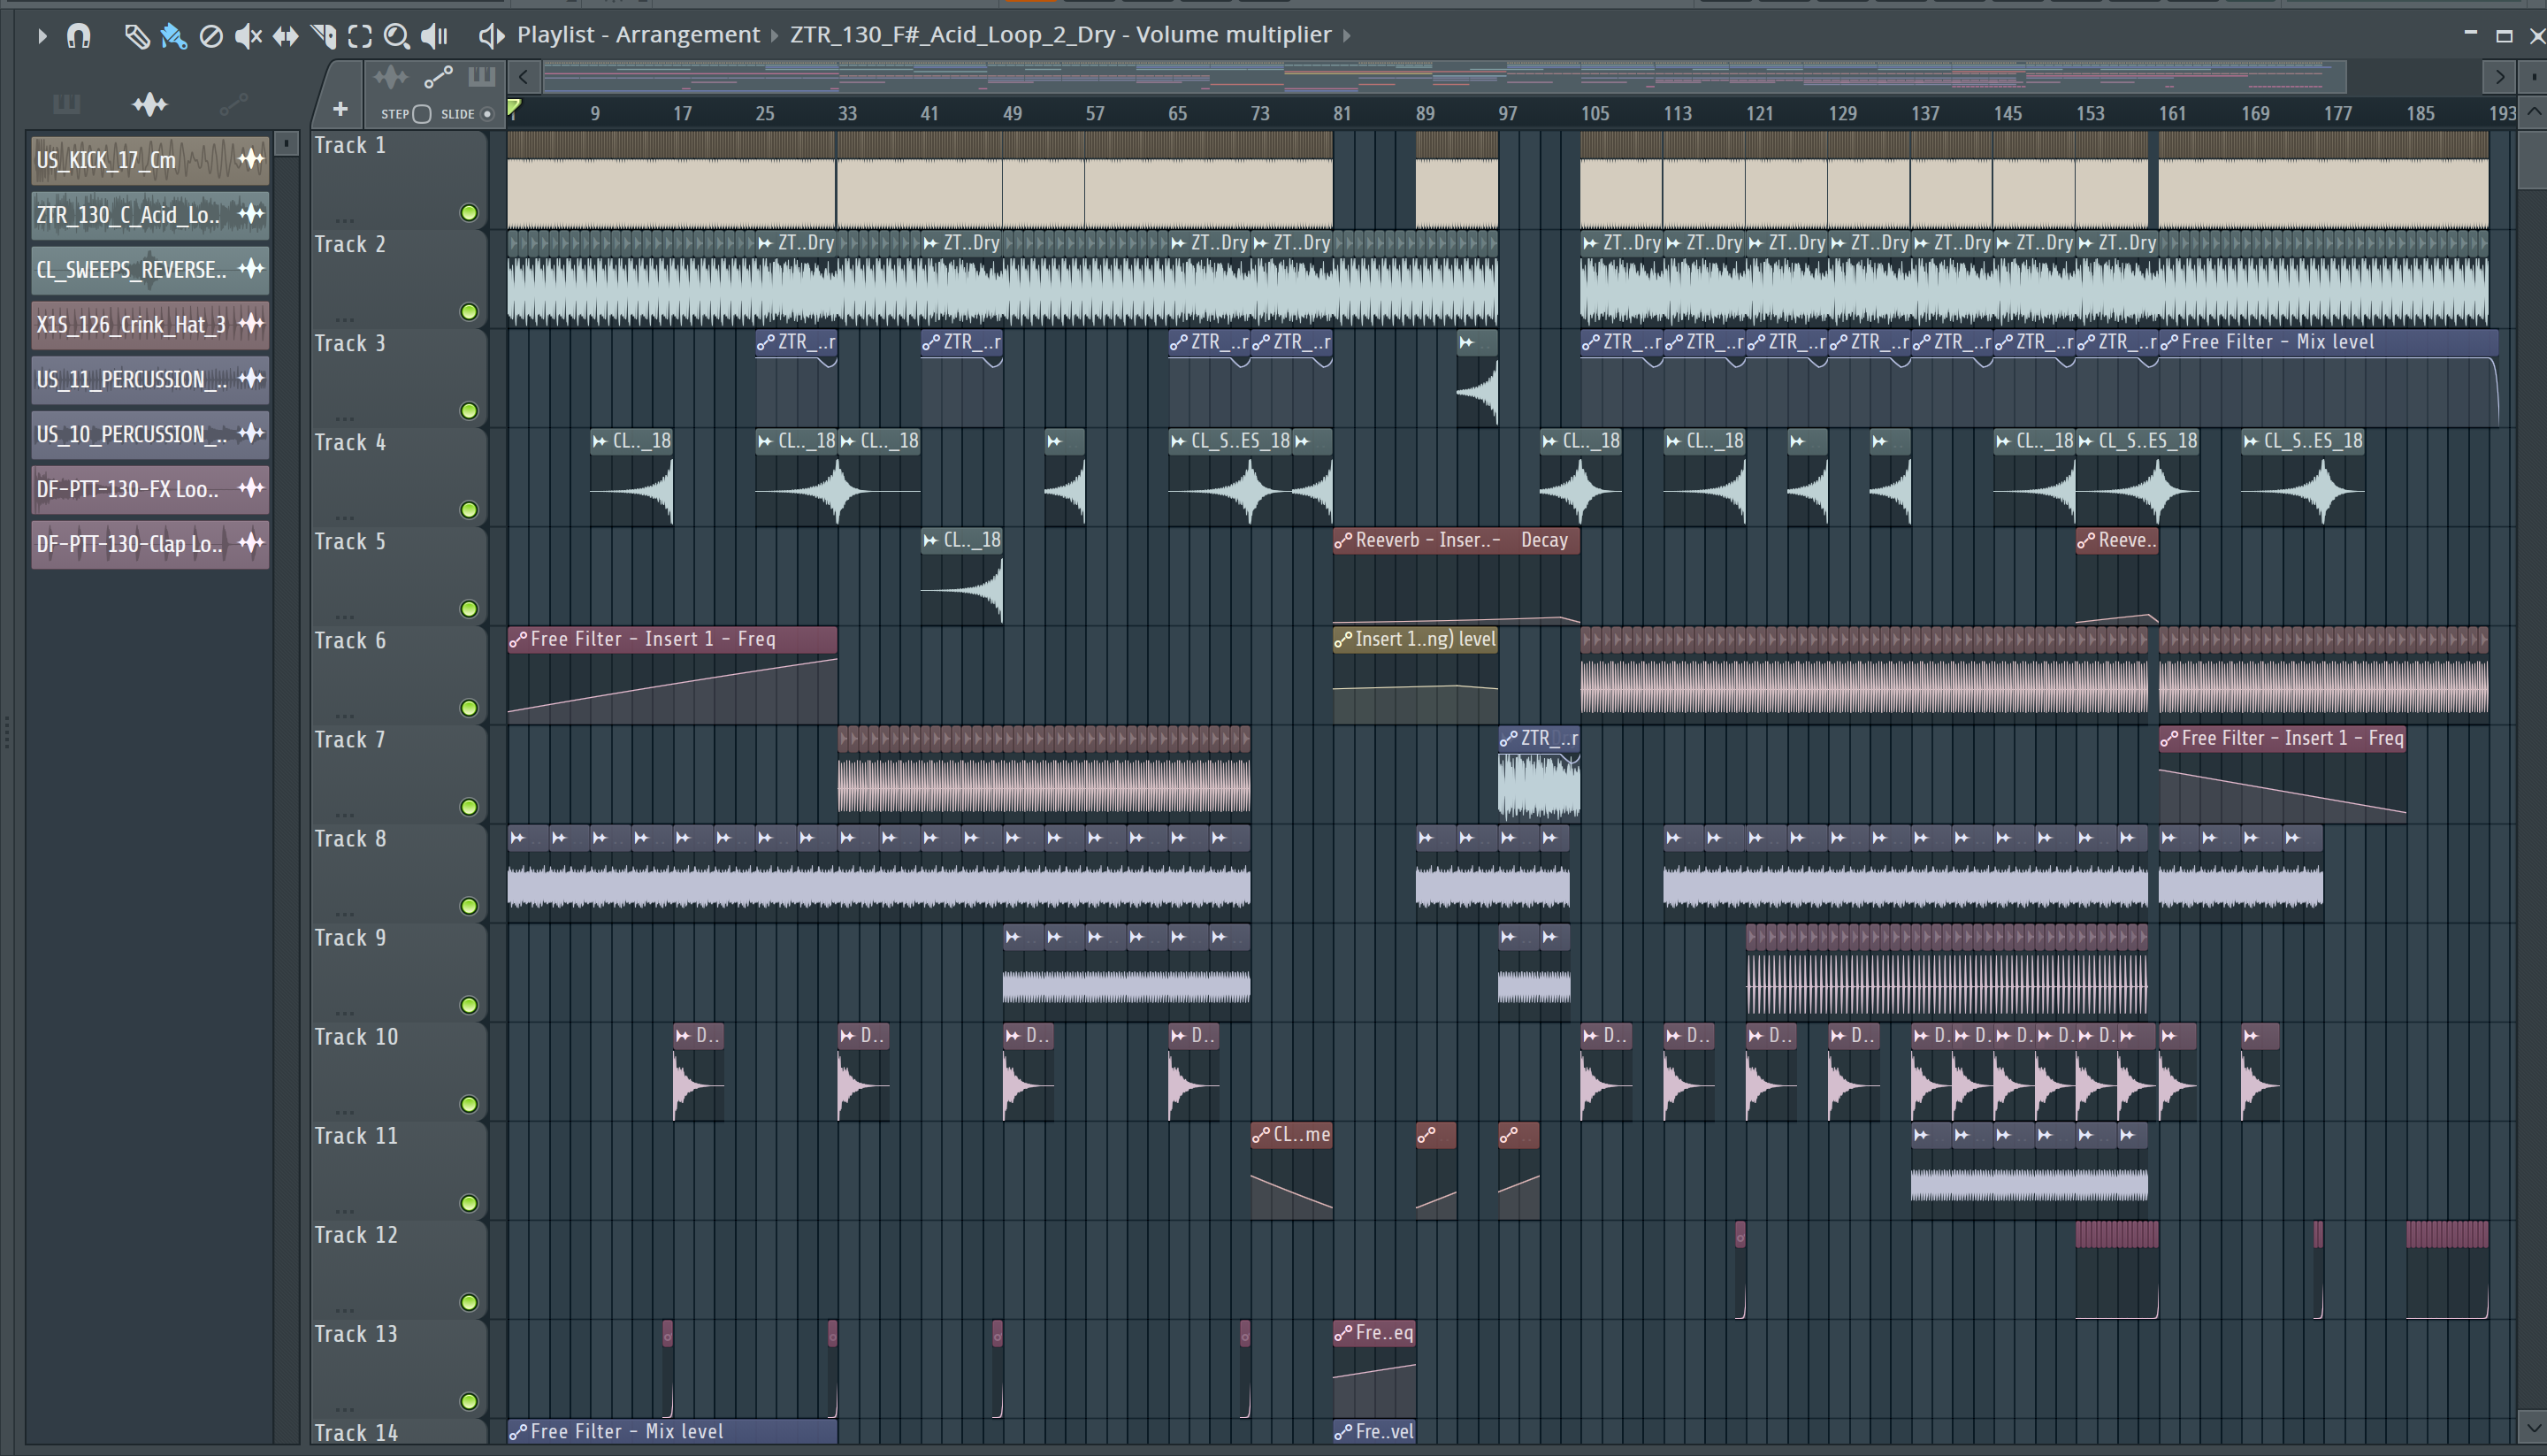Select X1S_126_Crink_Hat_3 in the picker
This screenshot has height=1456, width=2547.
[x=150, y=325]
